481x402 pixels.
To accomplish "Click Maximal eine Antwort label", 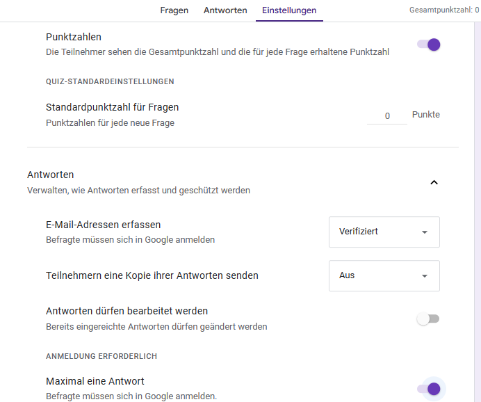I will coord(95,381).
